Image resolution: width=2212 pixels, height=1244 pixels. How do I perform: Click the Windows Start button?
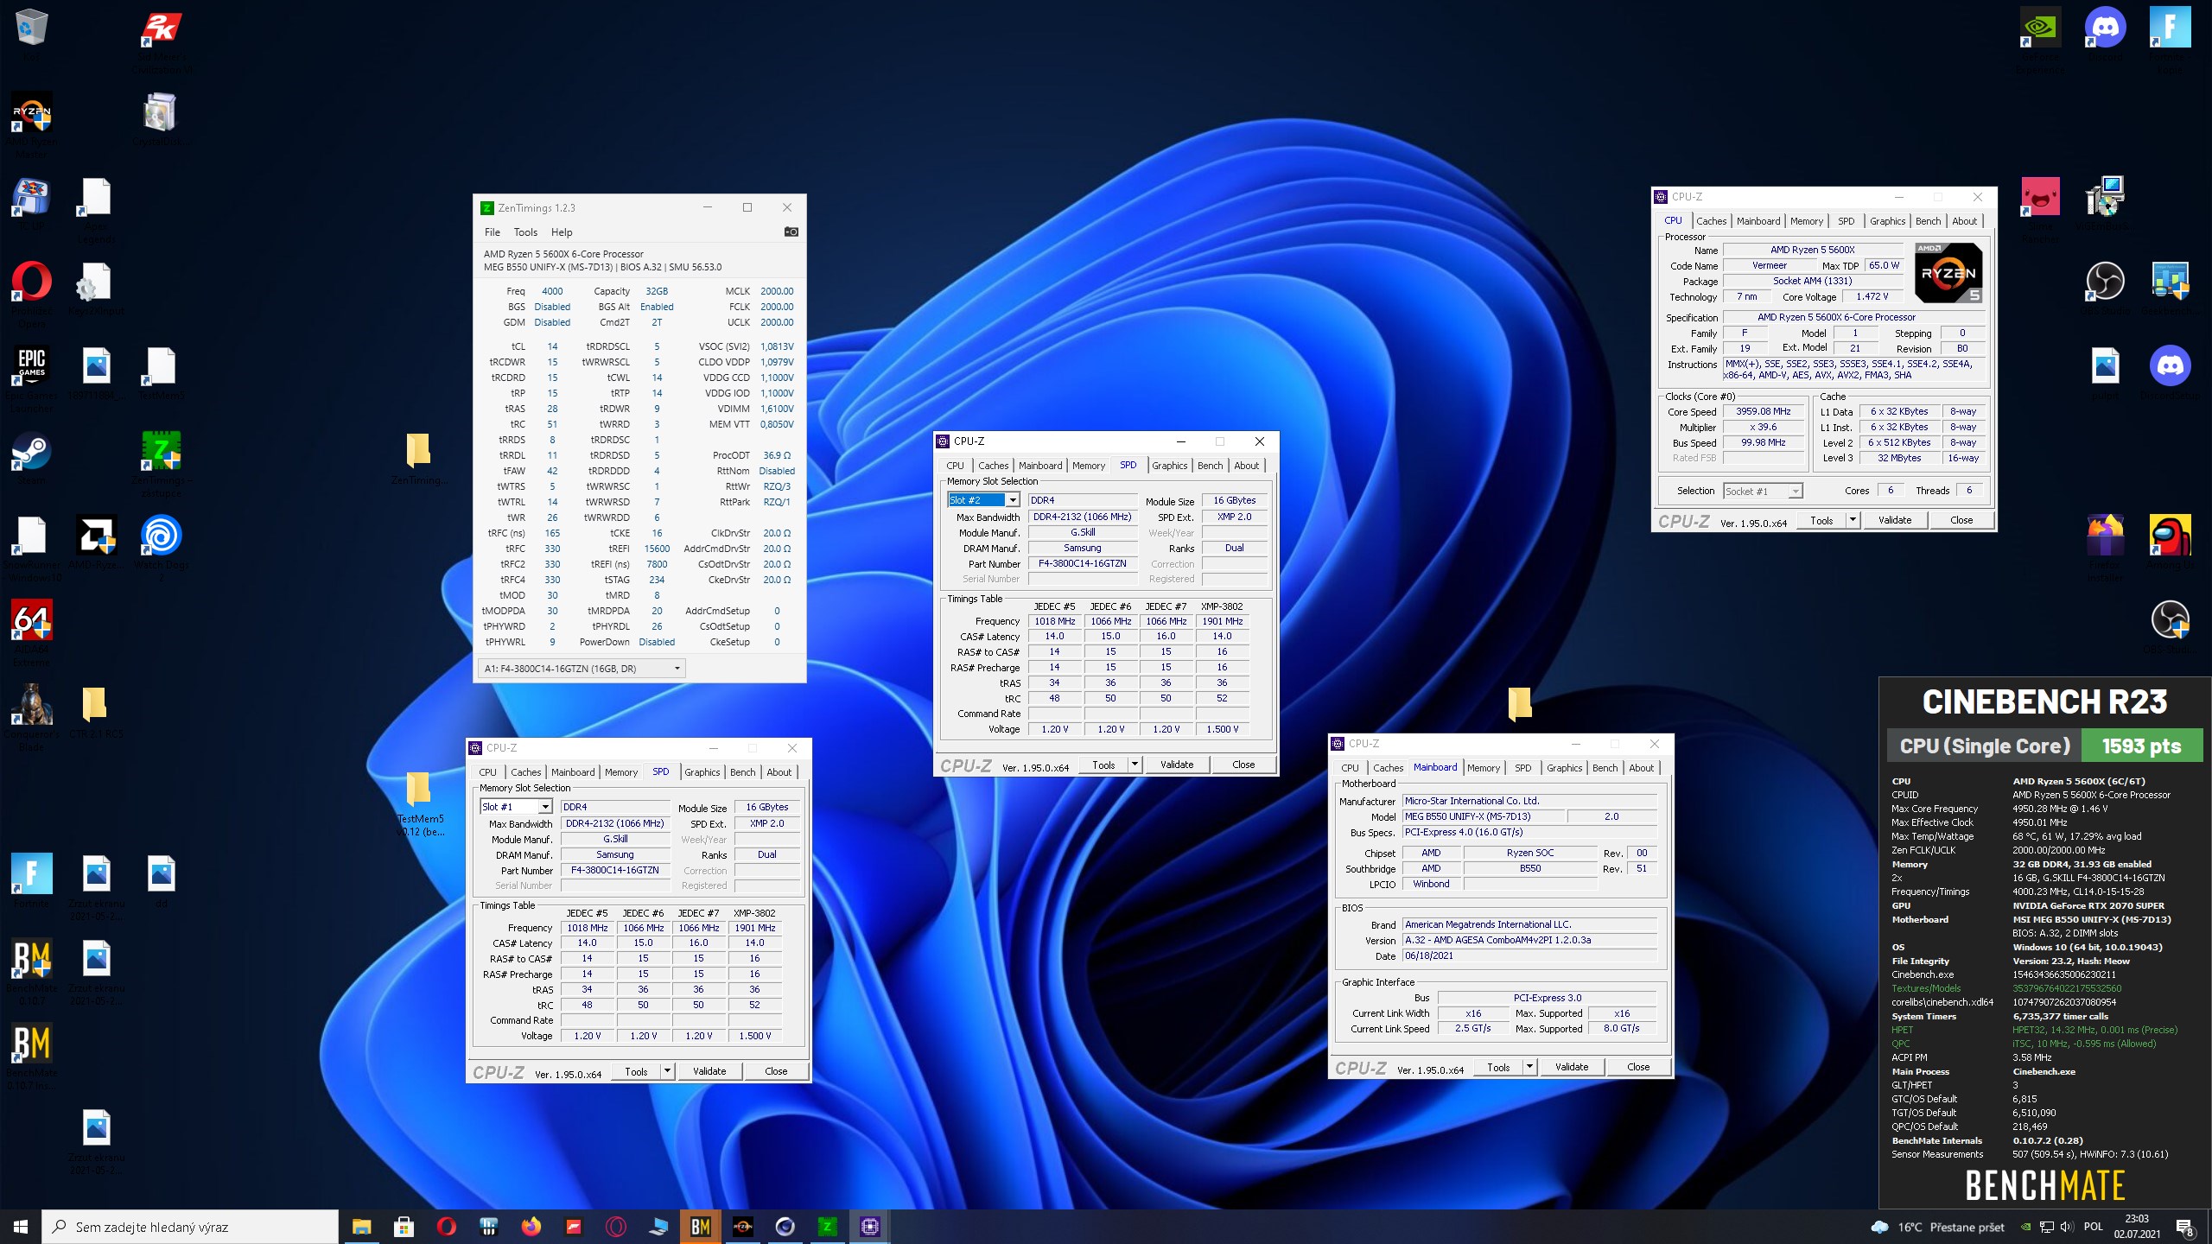tap(21, 1227)
